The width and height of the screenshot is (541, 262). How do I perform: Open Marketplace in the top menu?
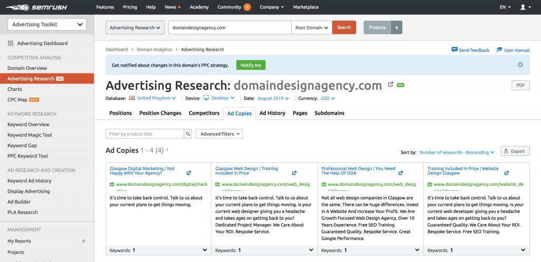pyautogui.click(x=306, y=7)
